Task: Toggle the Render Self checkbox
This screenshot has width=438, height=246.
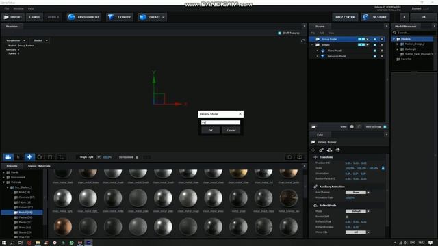Action: tap(347, 217)
